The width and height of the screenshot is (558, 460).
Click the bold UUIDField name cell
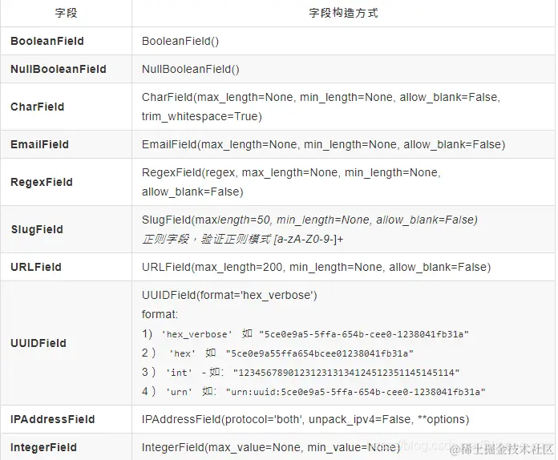[x=38, y=343]
